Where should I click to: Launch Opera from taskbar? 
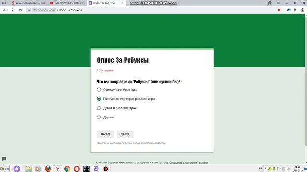[x=77, y=169]
